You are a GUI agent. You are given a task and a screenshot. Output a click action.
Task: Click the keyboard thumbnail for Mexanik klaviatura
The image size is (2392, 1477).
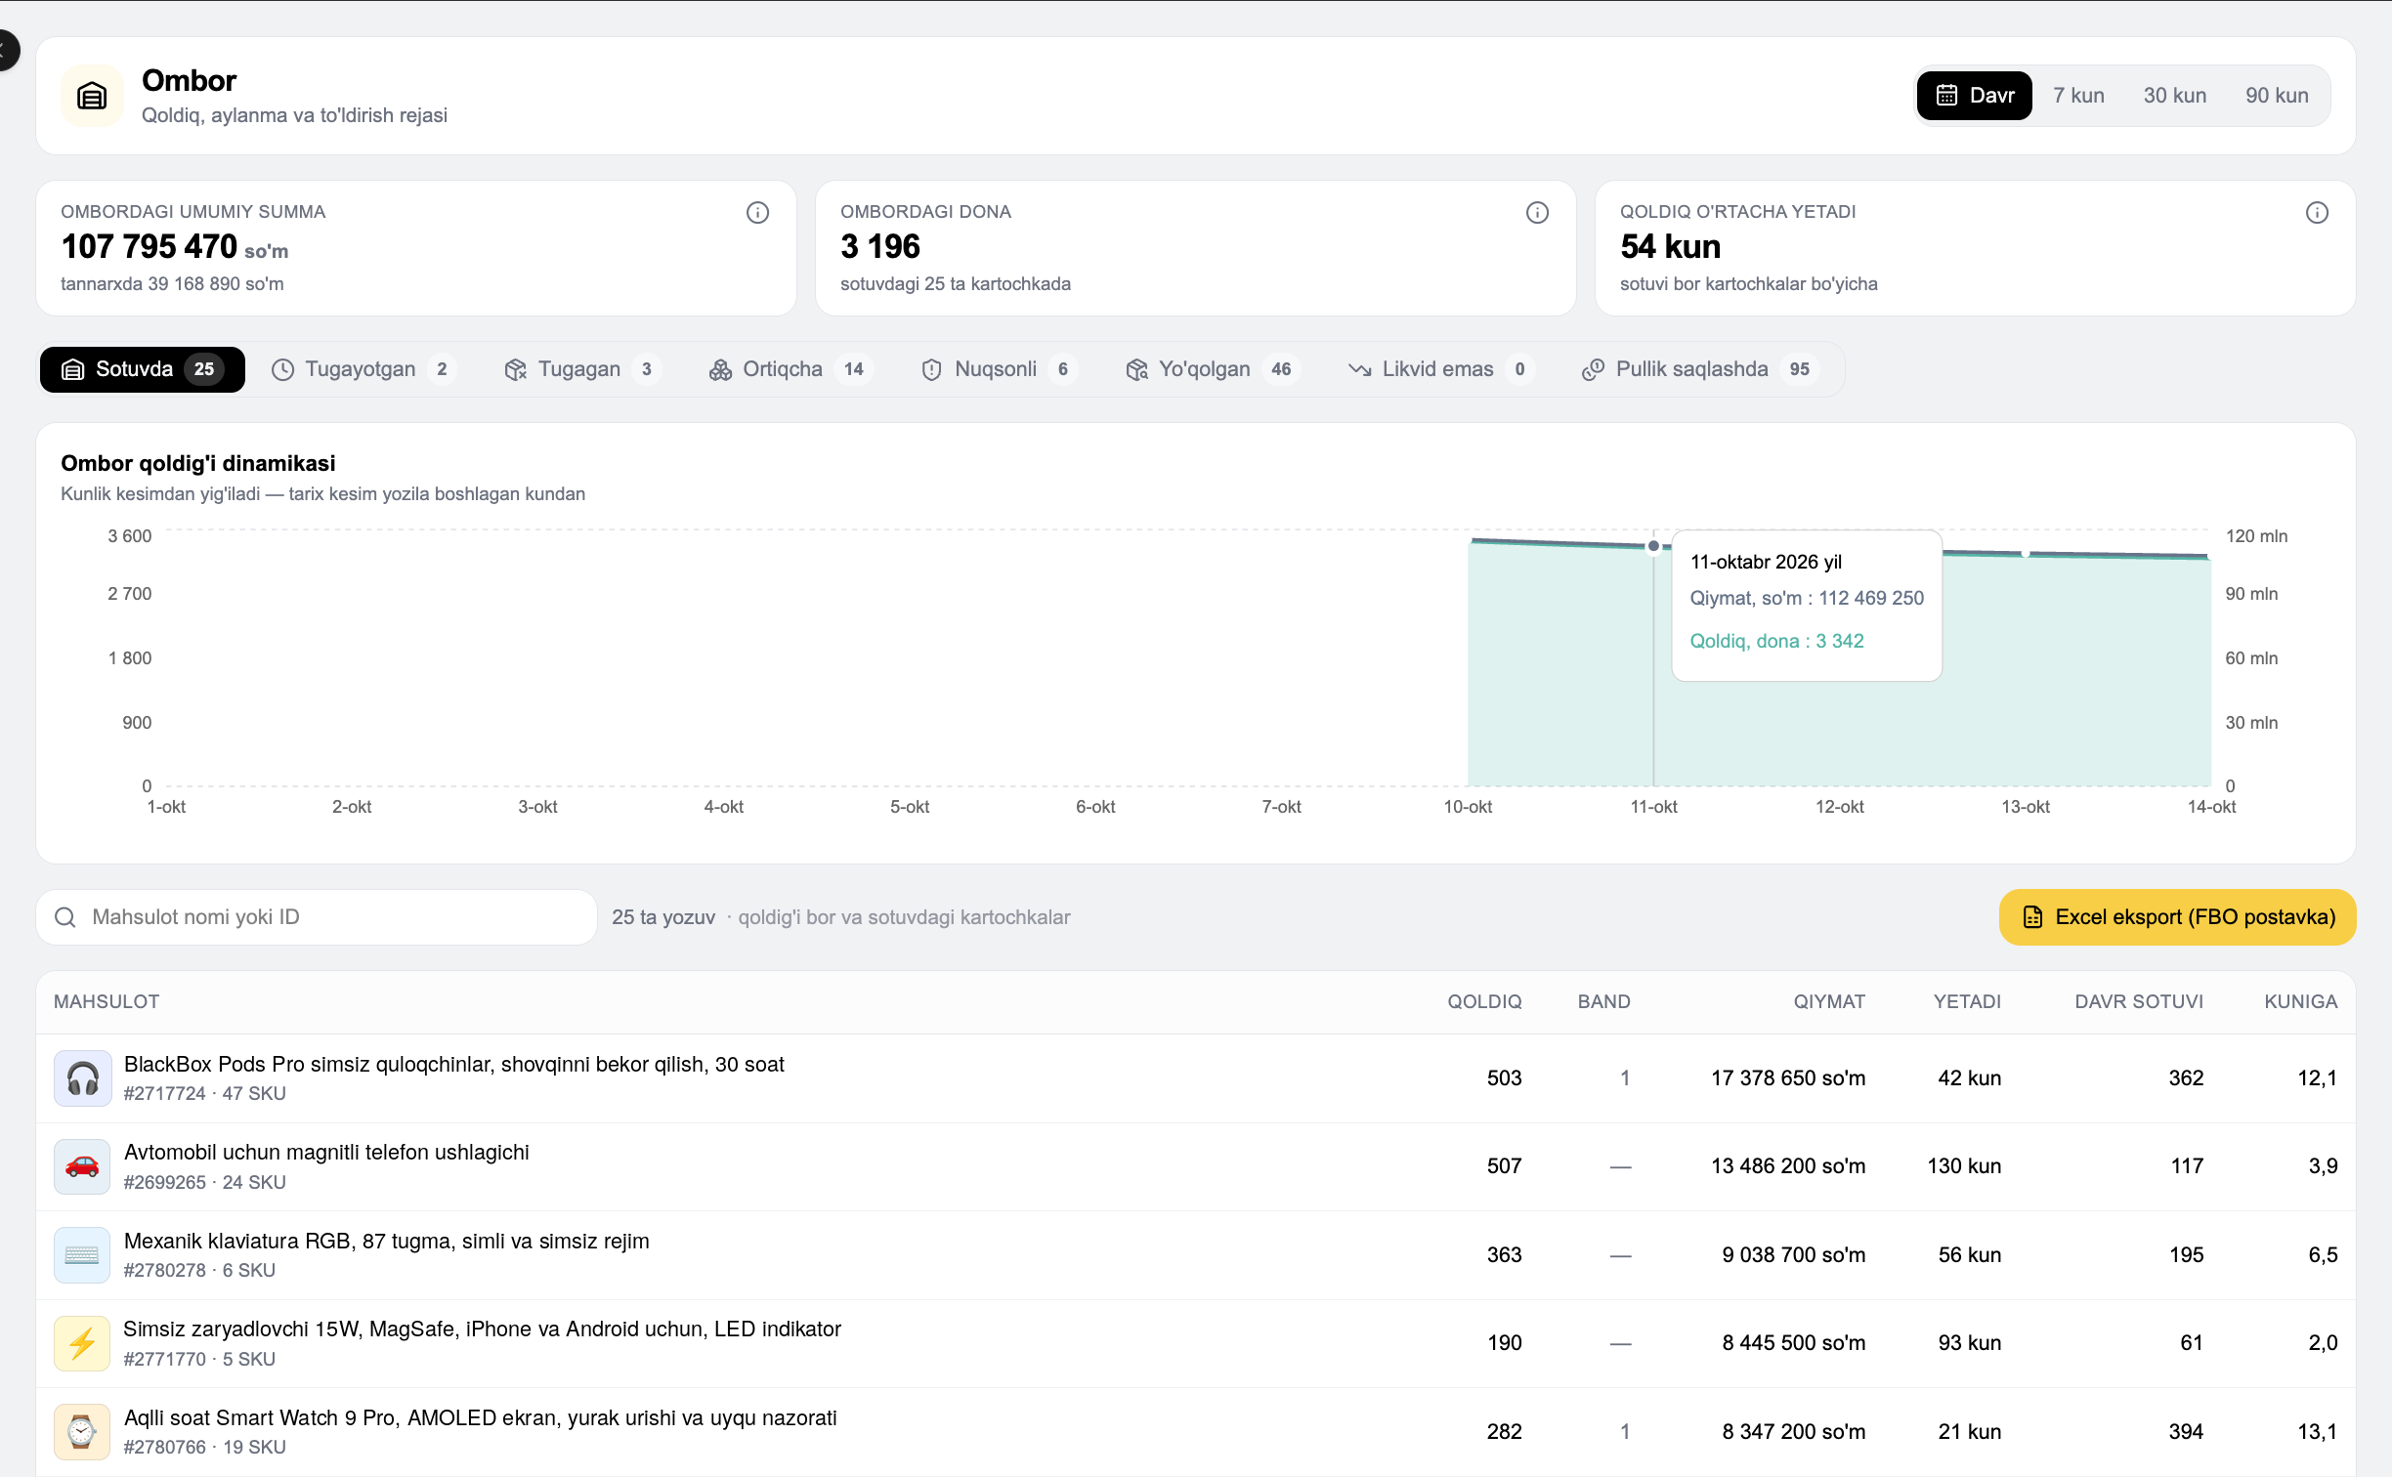(x=82, y=1255)
